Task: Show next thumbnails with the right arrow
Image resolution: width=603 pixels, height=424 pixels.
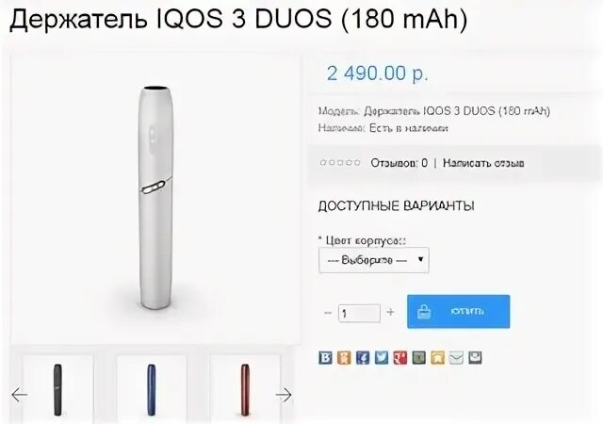Action: click(284, 395)
